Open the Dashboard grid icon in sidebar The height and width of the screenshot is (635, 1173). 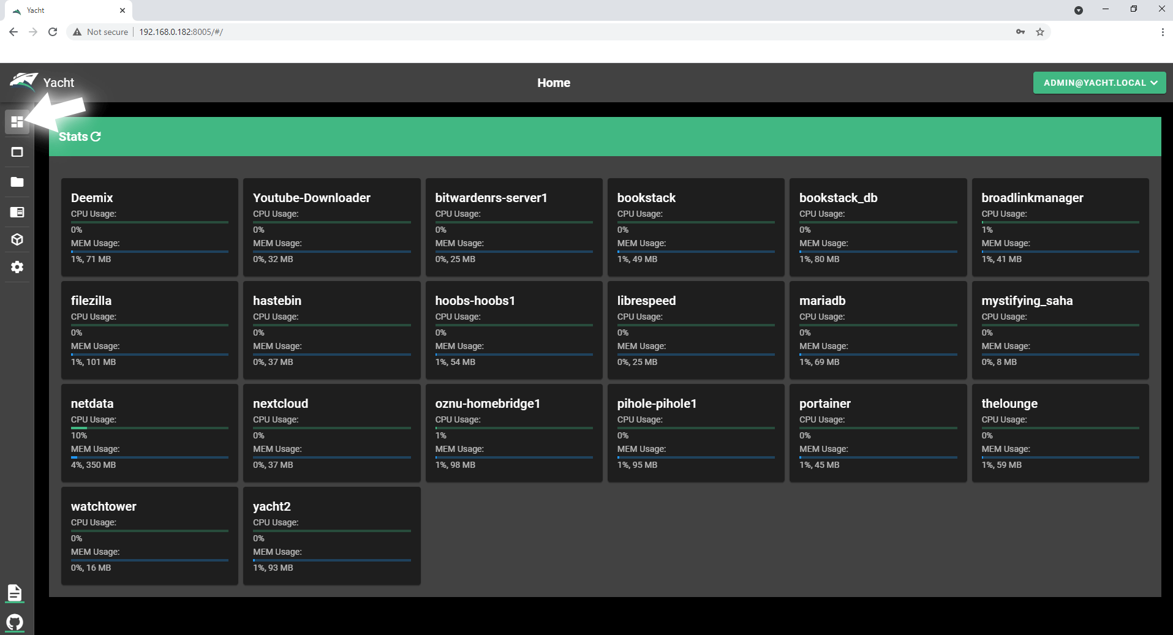[17, 122]
